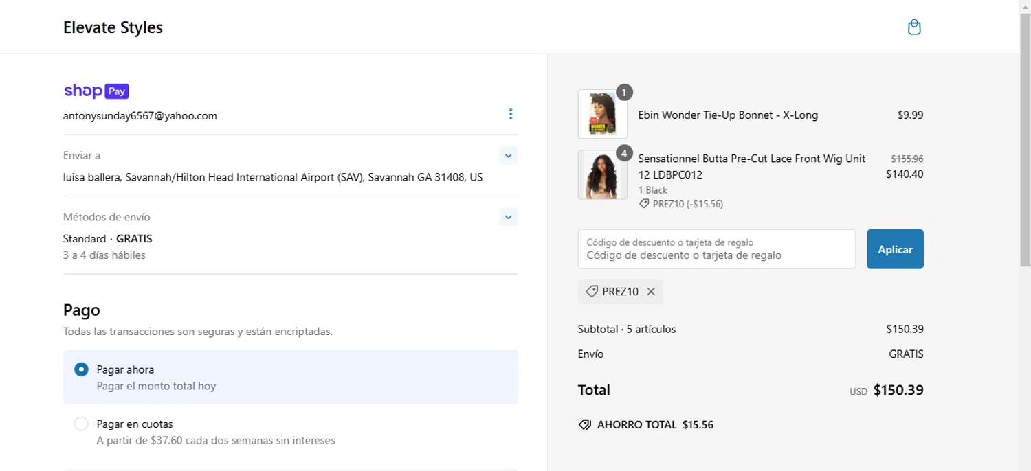The height and width of the screenshot is (471, 1031).
Task: Expand the Métodos de envío section
Action: pyautogui.click(x=508, y=217)
